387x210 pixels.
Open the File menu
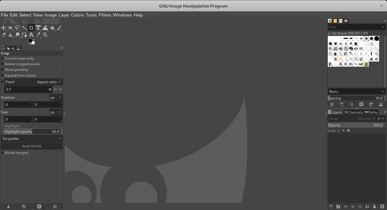[4, 15]
